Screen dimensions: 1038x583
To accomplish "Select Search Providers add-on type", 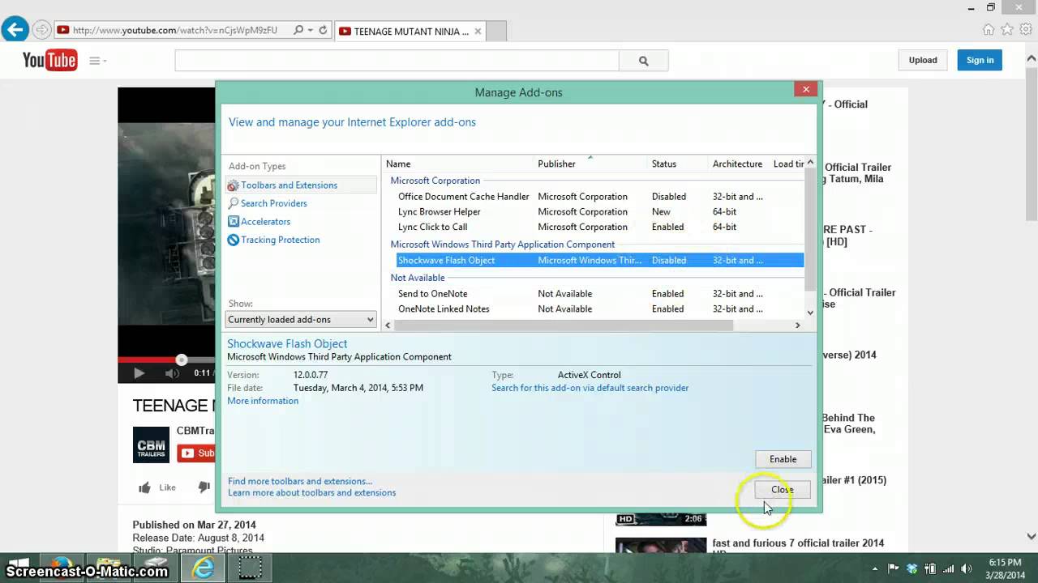I will (x=273, y=203).
